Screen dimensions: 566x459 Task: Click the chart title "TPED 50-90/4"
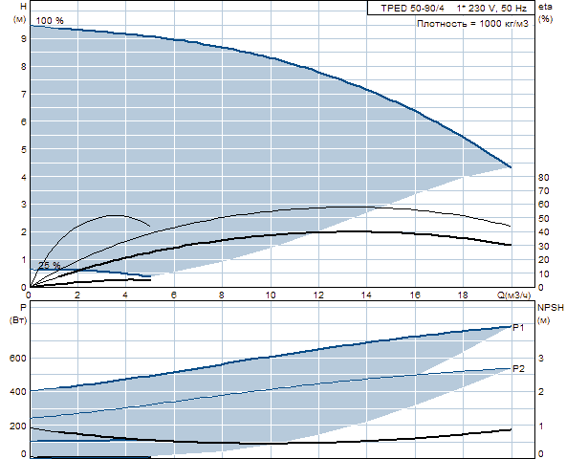(413, 9)
